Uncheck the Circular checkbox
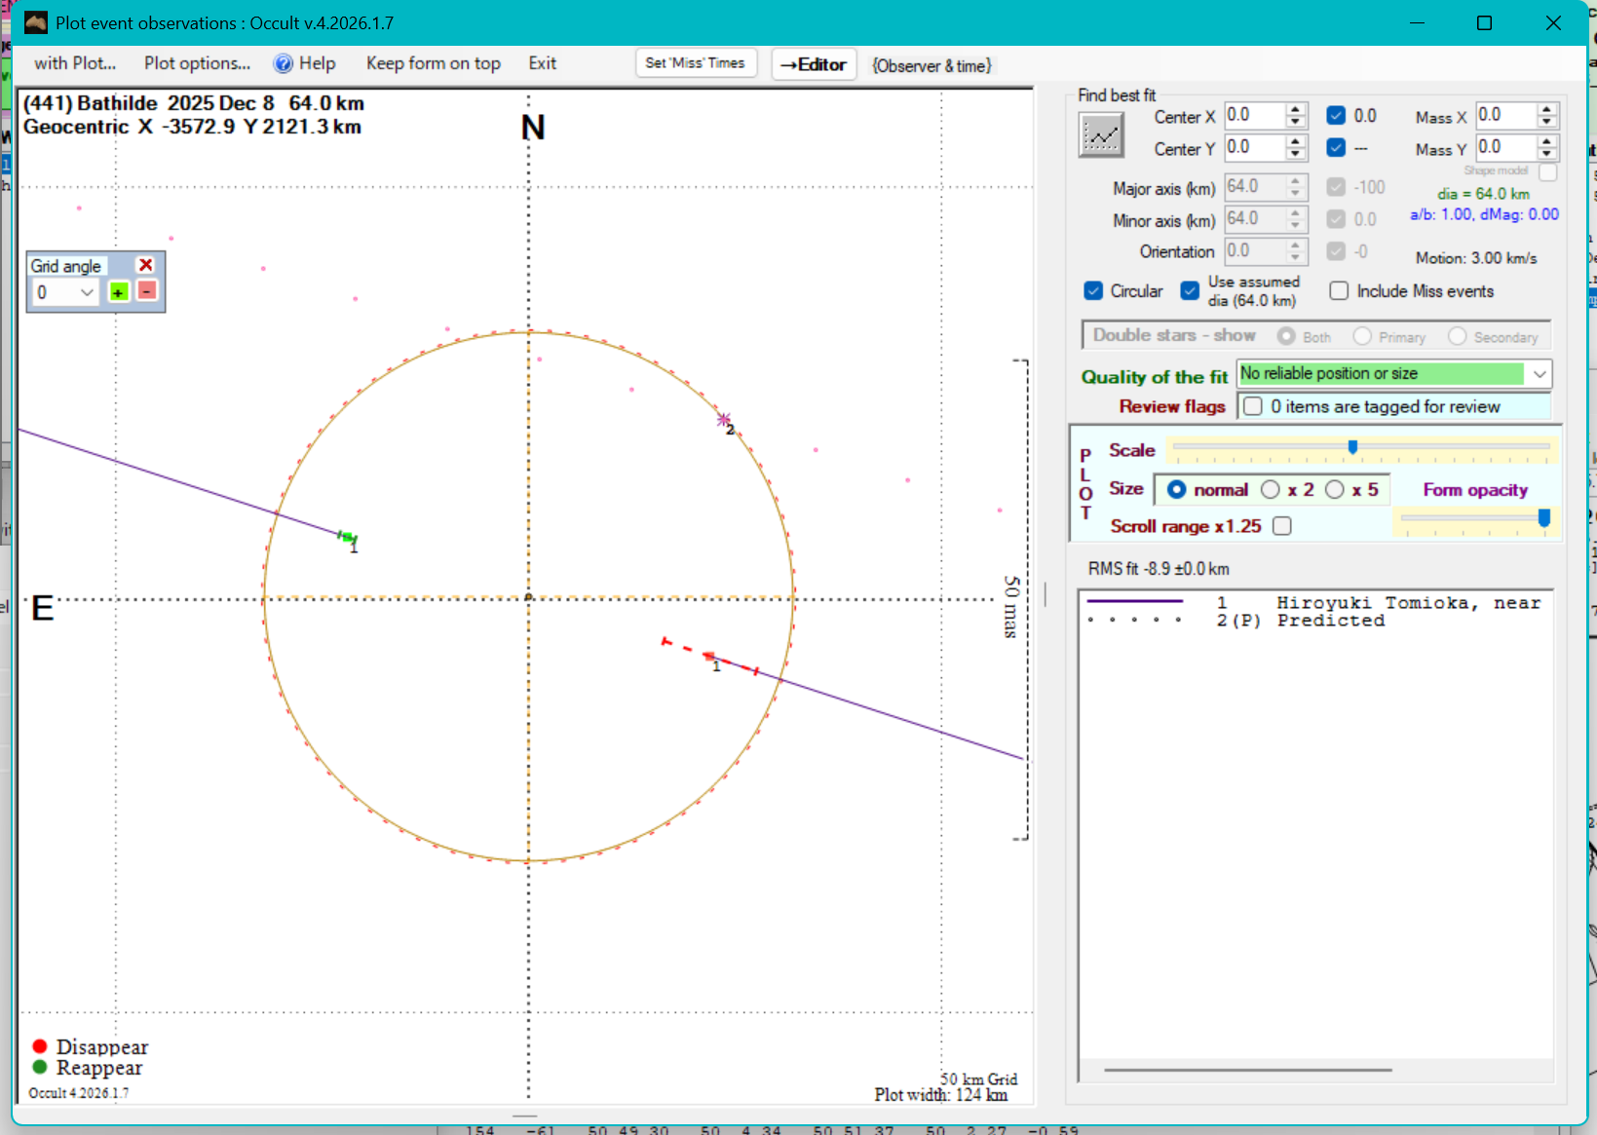 coord(1093,291)
